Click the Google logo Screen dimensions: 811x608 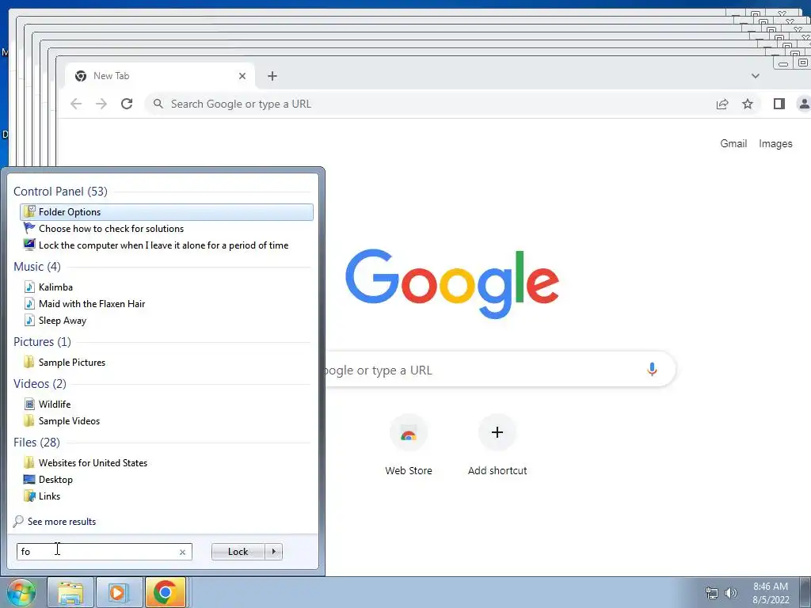tap(452, 283)
